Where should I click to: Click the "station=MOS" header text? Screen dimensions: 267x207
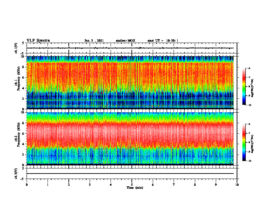[x=125, y=41]
